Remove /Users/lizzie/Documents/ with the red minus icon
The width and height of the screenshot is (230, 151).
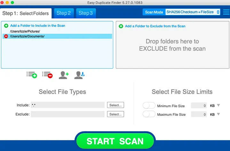coord(6,36)
